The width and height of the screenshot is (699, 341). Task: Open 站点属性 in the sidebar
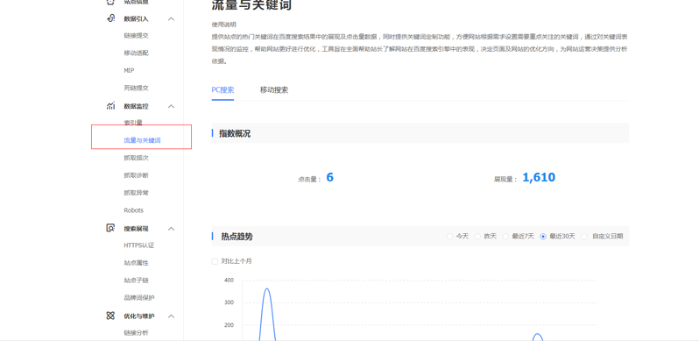pyautogui.click(x=136, y=263)
